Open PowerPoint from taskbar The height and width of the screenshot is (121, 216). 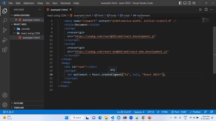tap(150, 118)
